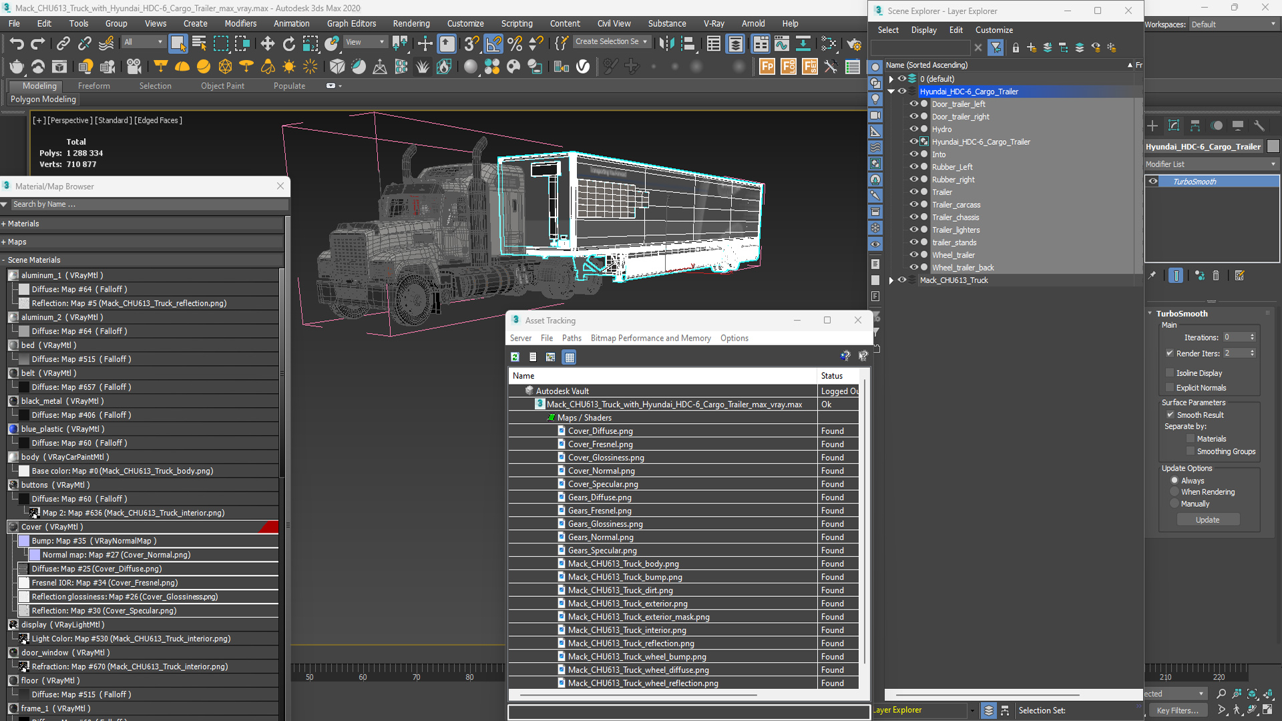Click the Scene Explorer filter funnel icon
Image resolution: width=1282 pixels, height=721 pixels.
996,47
